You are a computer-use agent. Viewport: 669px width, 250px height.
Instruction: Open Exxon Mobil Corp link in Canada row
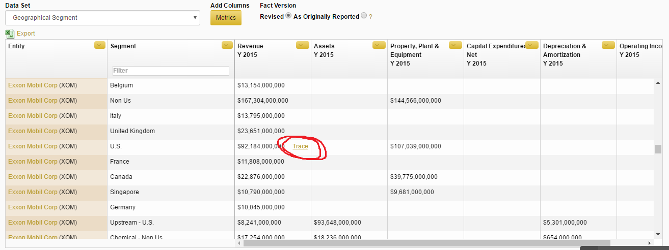[33, 177]
